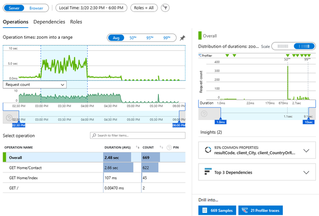Click the Profiler icon above chart
This screenshot has width=319, height=216.
[200, 56]
